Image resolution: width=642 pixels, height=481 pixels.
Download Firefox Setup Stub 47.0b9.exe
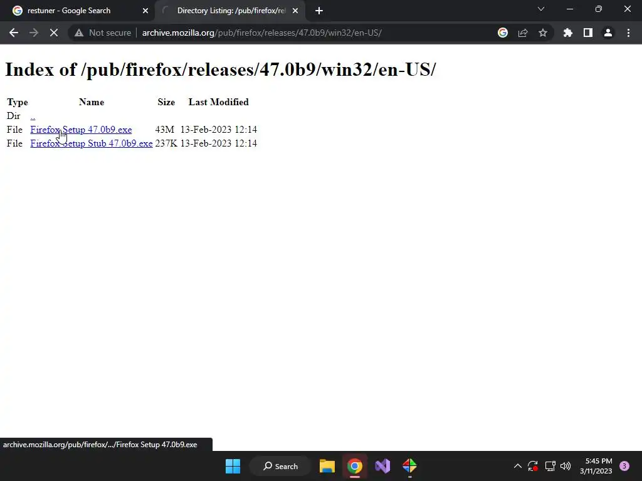(x=92, y=143)
